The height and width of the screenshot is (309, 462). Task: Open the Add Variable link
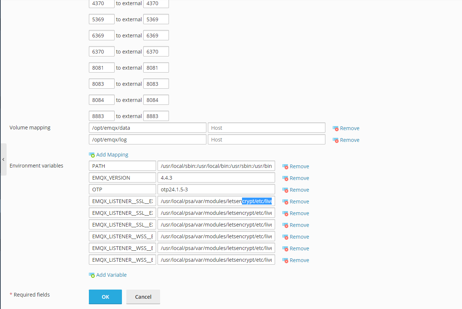111,275
